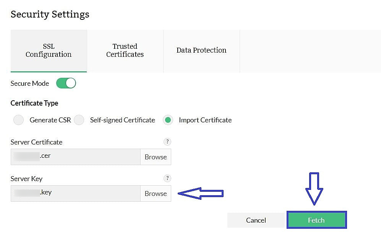This screenshot has height=244, width=381.
Task: Browse for a server key file
Action: pyautogui.click(x=156, y=193)
